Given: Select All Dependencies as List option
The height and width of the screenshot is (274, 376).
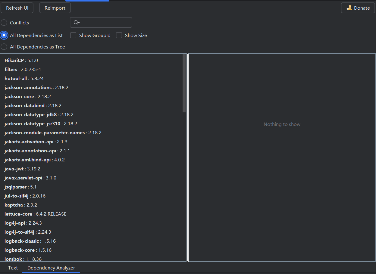Looking at the screenshot, I should pyautogui.click(x=4, y=35).
